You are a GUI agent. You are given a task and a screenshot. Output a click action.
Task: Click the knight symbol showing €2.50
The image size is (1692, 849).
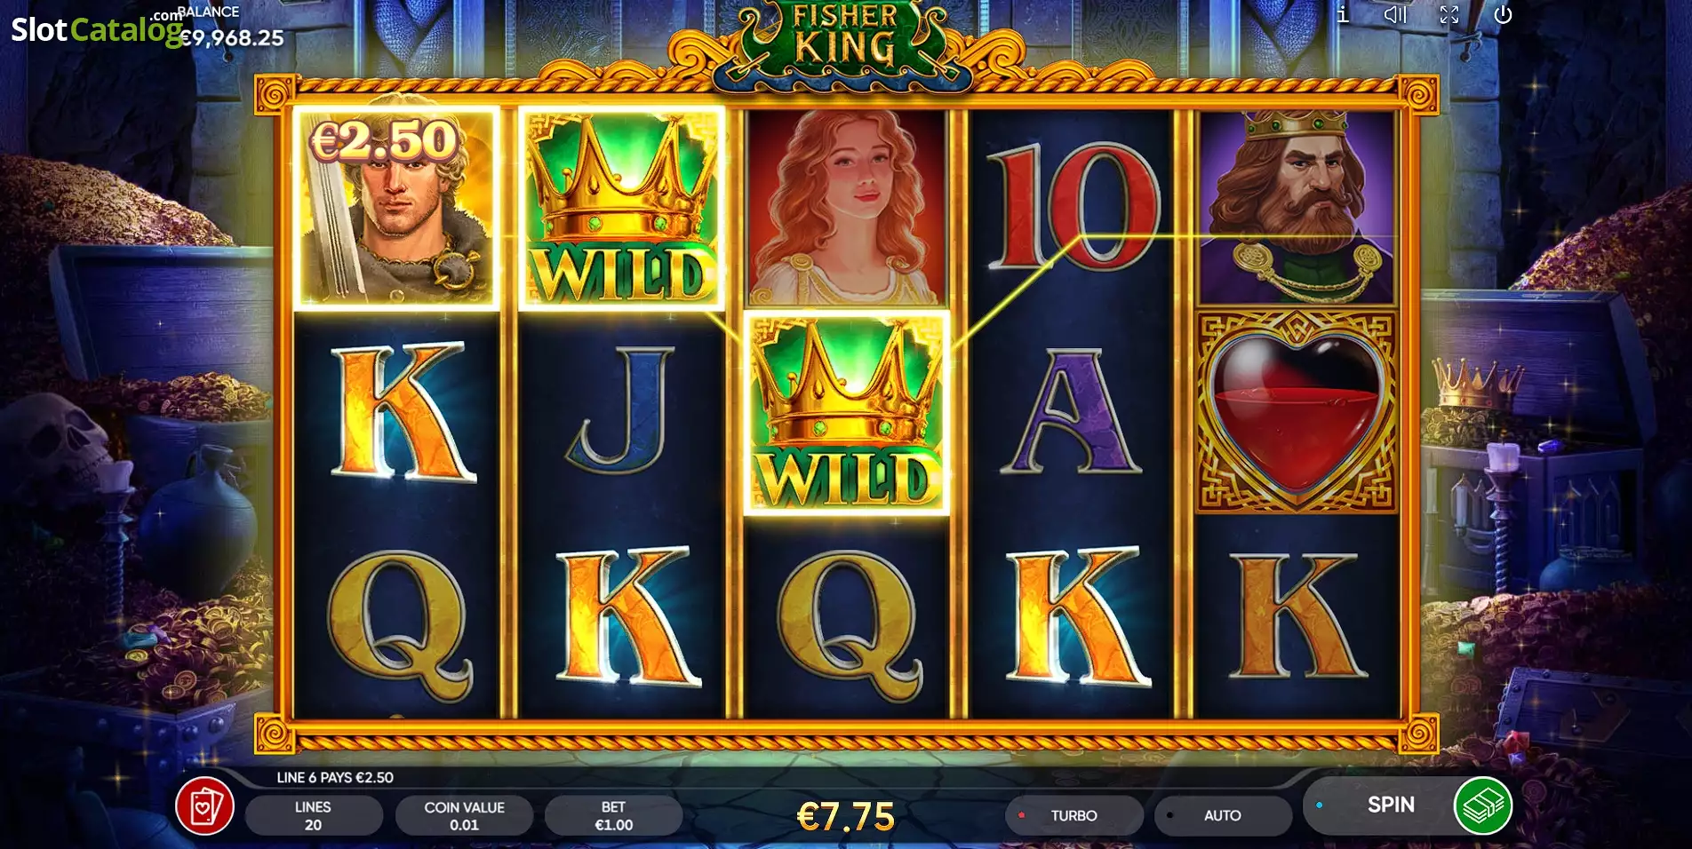(396, 209)
